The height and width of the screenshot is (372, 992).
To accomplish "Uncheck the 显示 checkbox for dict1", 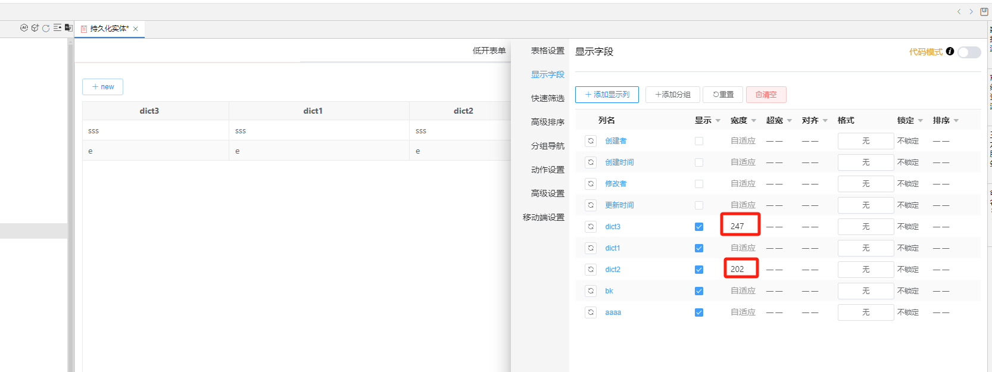I will tap(699, 248).
